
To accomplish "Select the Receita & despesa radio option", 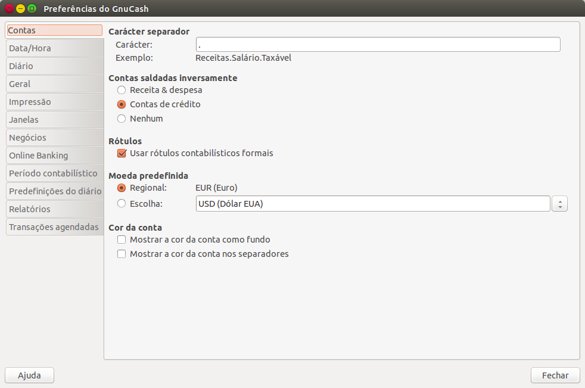I will click(122, 90).
